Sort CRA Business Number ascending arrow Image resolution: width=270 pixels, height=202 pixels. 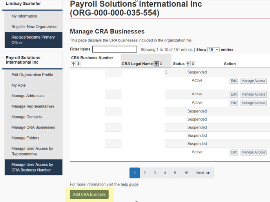click(73, 64)
